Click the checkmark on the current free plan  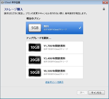pos(80,28)
